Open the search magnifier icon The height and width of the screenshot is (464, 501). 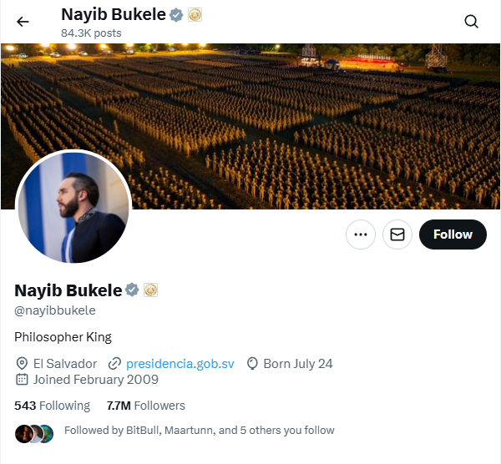pyautogui.click(x=472, y=23)
